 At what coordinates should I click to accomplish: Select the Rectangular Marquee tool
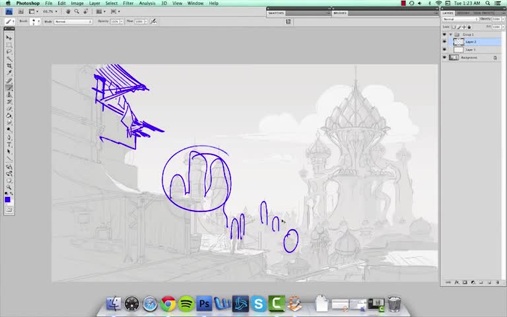pyautogui.click(x=9, y=45)
